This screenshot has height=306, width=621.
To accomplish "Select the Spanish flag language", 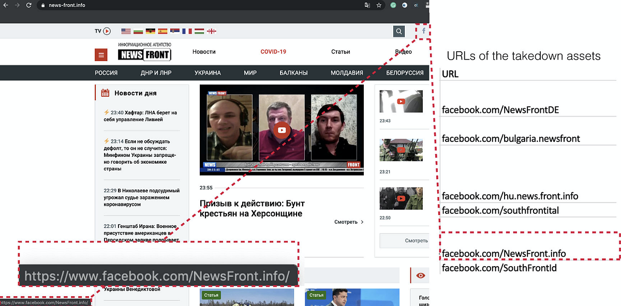I will [x=162, y=31].
